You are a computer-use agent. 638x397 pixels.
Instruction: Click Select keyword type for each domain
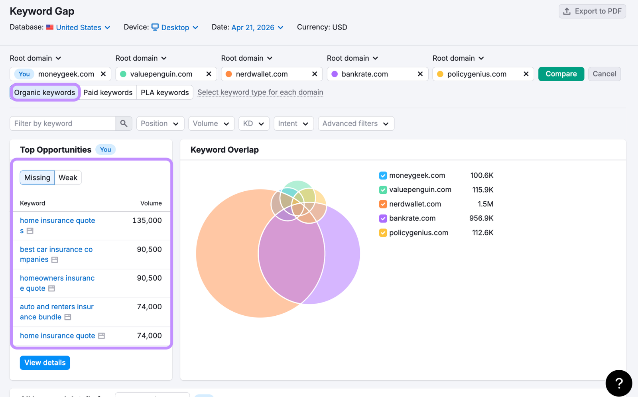260,92
